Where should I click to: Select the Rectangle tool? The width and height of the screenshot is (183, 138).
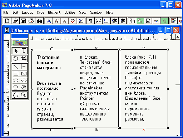[16, 74]
